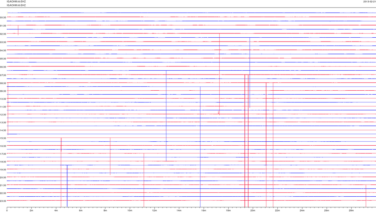The width and height of the screenshot is (376, 212).
Task: Select the 18:30 time row label
Action: click(x=3, y=162)
